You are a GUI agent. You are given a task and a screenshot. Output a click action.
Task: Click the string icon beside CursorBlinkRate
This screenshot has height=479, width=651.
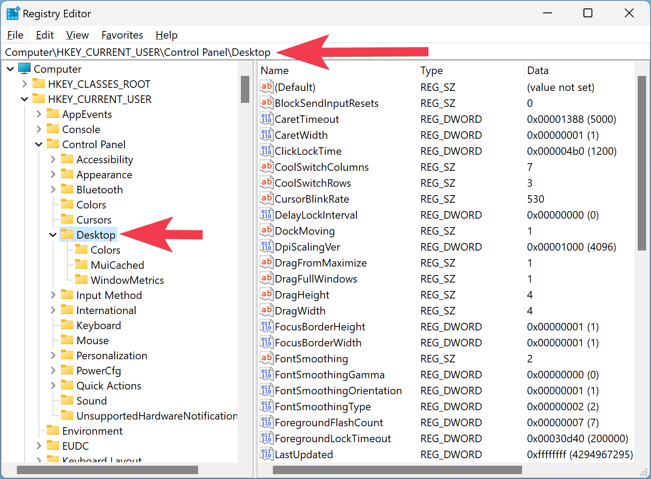click(267, 198)
